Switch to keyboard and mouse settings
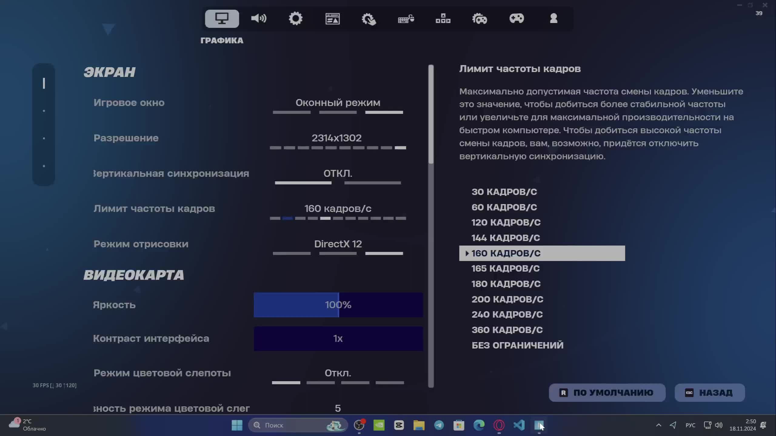Image resolution: width=776 pixels, height=436 pixels. click(406, 19)
